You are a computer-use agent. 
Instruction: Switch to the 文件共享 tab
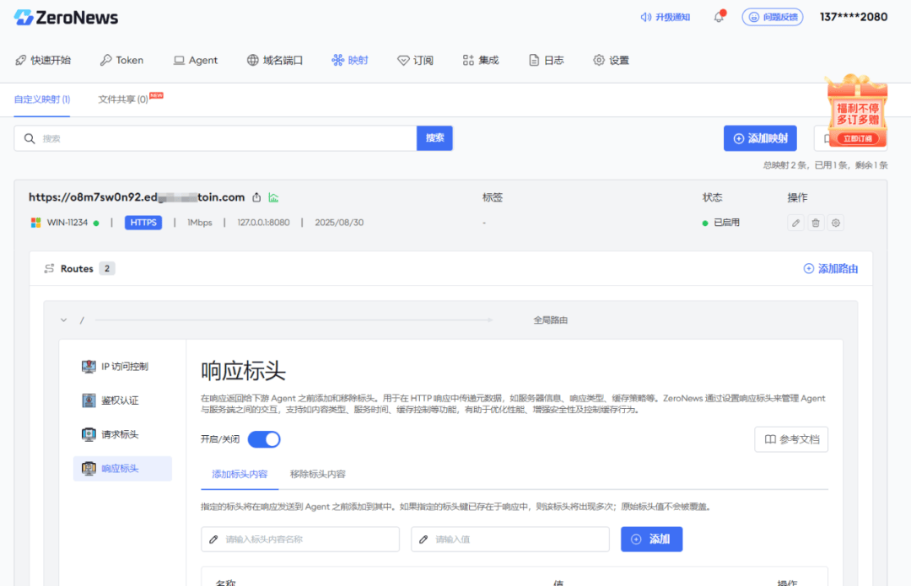coord(123,99)
